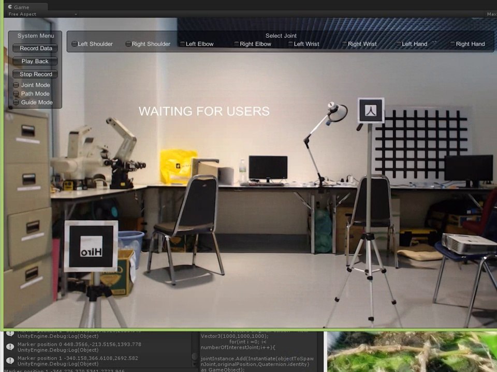Select the Left Shoulder joint toggle
Screen dimensions: 497x372
pyautogui.click(x=92, y=44)
